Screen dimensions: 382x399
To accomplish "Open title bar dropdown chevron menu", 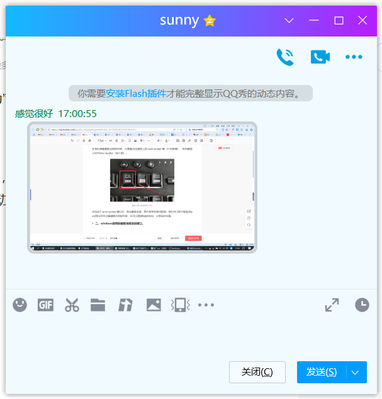I will (x=289, y=20).
